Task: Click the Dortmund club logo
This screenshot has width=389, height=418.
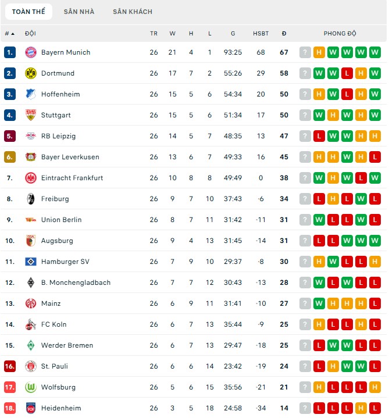Action: point(31,73)
